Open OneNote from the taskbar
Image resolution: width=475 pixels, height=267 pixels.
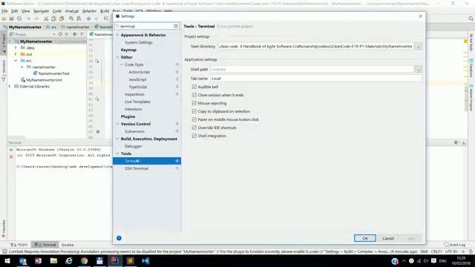(38, 260)
